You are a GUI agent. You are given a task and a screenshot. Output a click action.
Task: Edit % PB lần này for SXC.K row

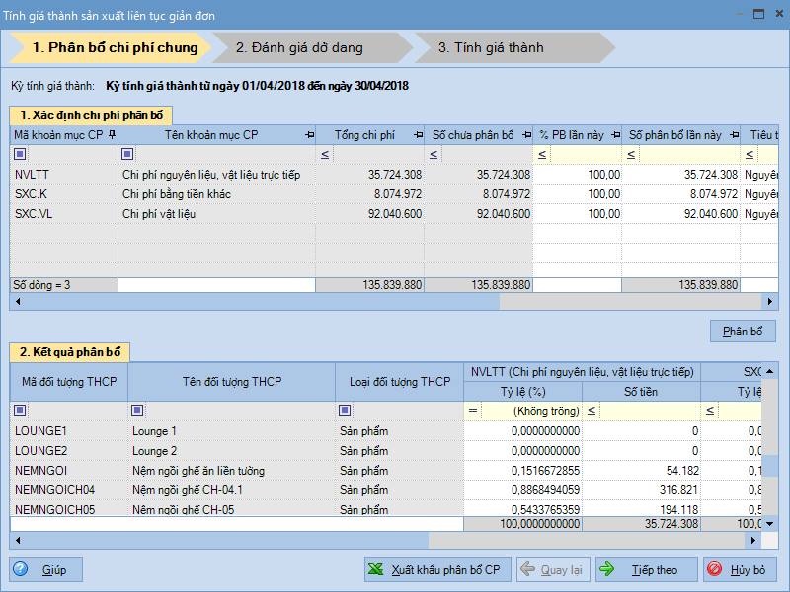coord(578,194)
